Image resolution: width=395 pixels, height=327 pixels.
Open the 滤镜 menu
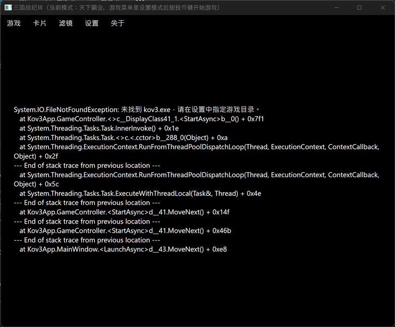coord(65,23)
